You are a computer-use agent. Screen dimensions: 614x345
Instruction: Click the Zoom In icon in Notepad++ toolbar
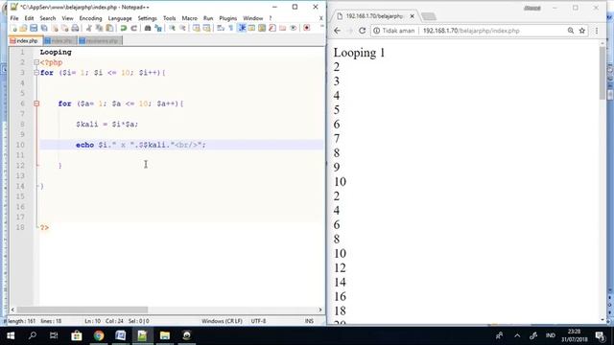[172, 28]
